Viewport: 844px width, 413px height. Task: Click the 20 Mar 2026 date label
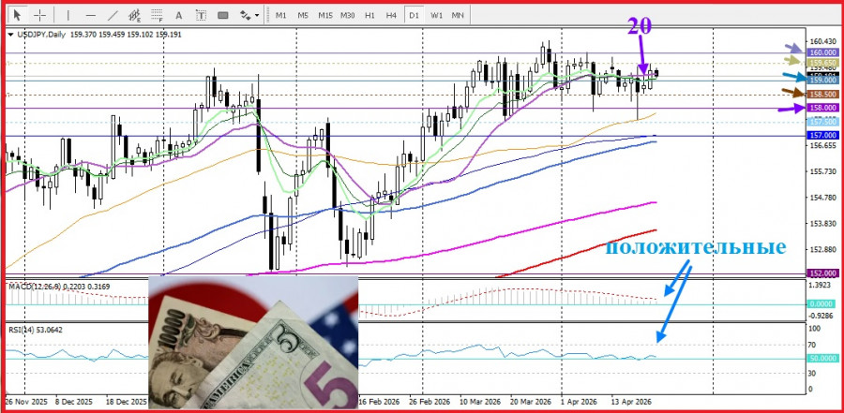click(x=530, y=402)
